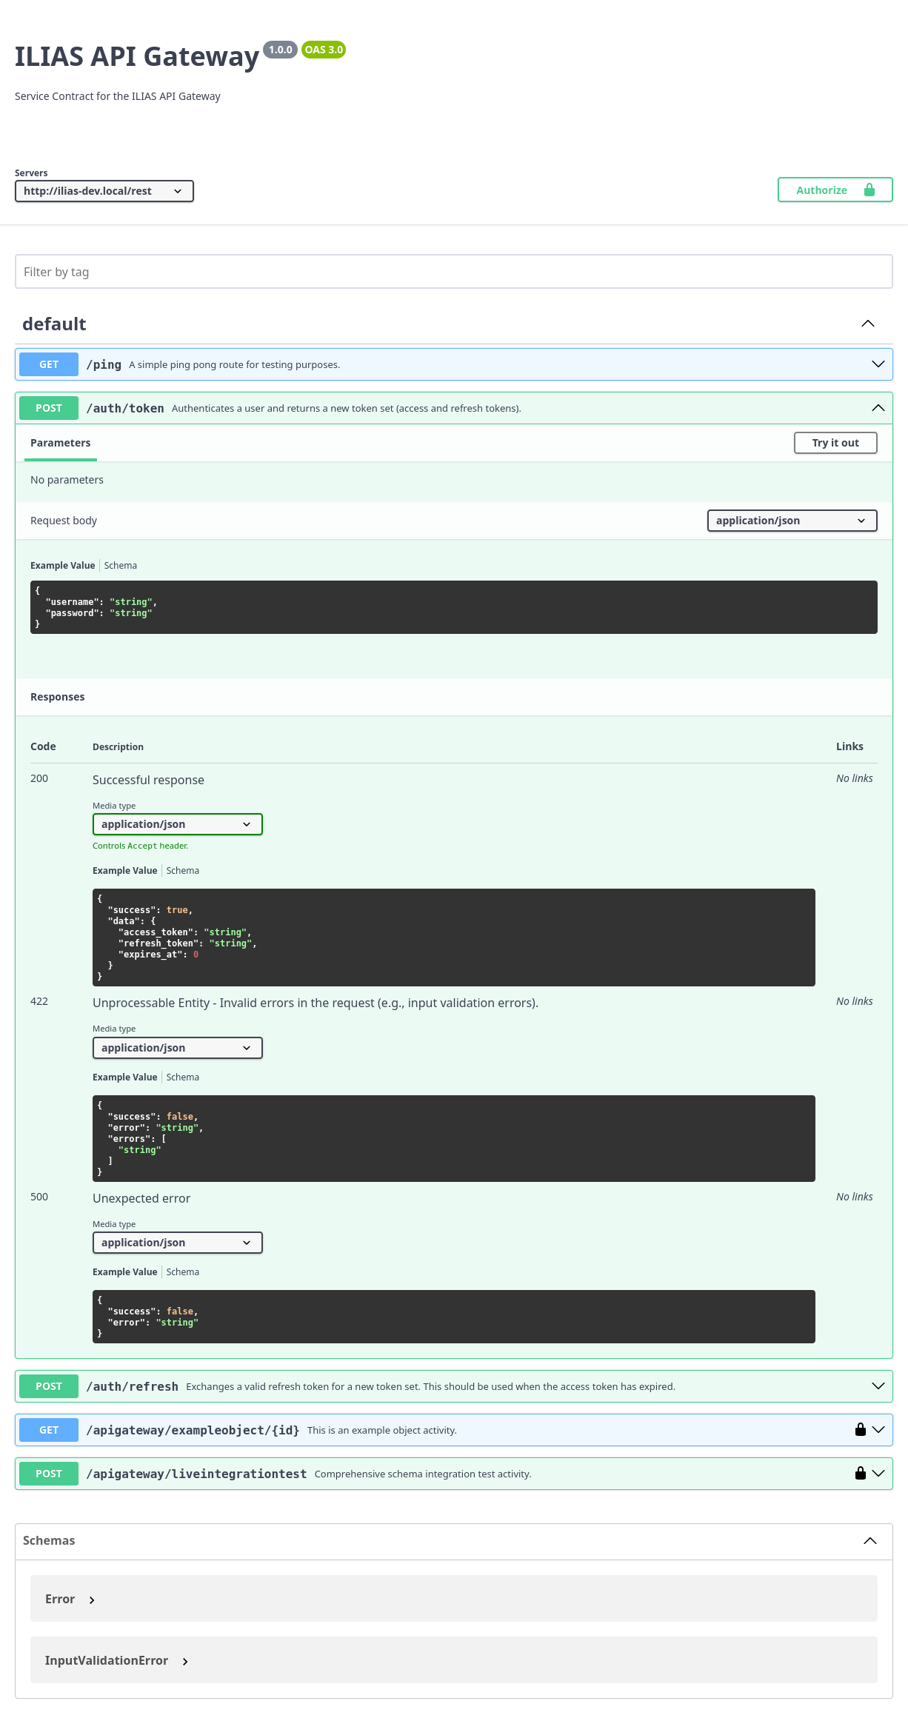Click the default tag heading
The width and height of the screenshot is (908, 1721).
(x=54, y=324)
